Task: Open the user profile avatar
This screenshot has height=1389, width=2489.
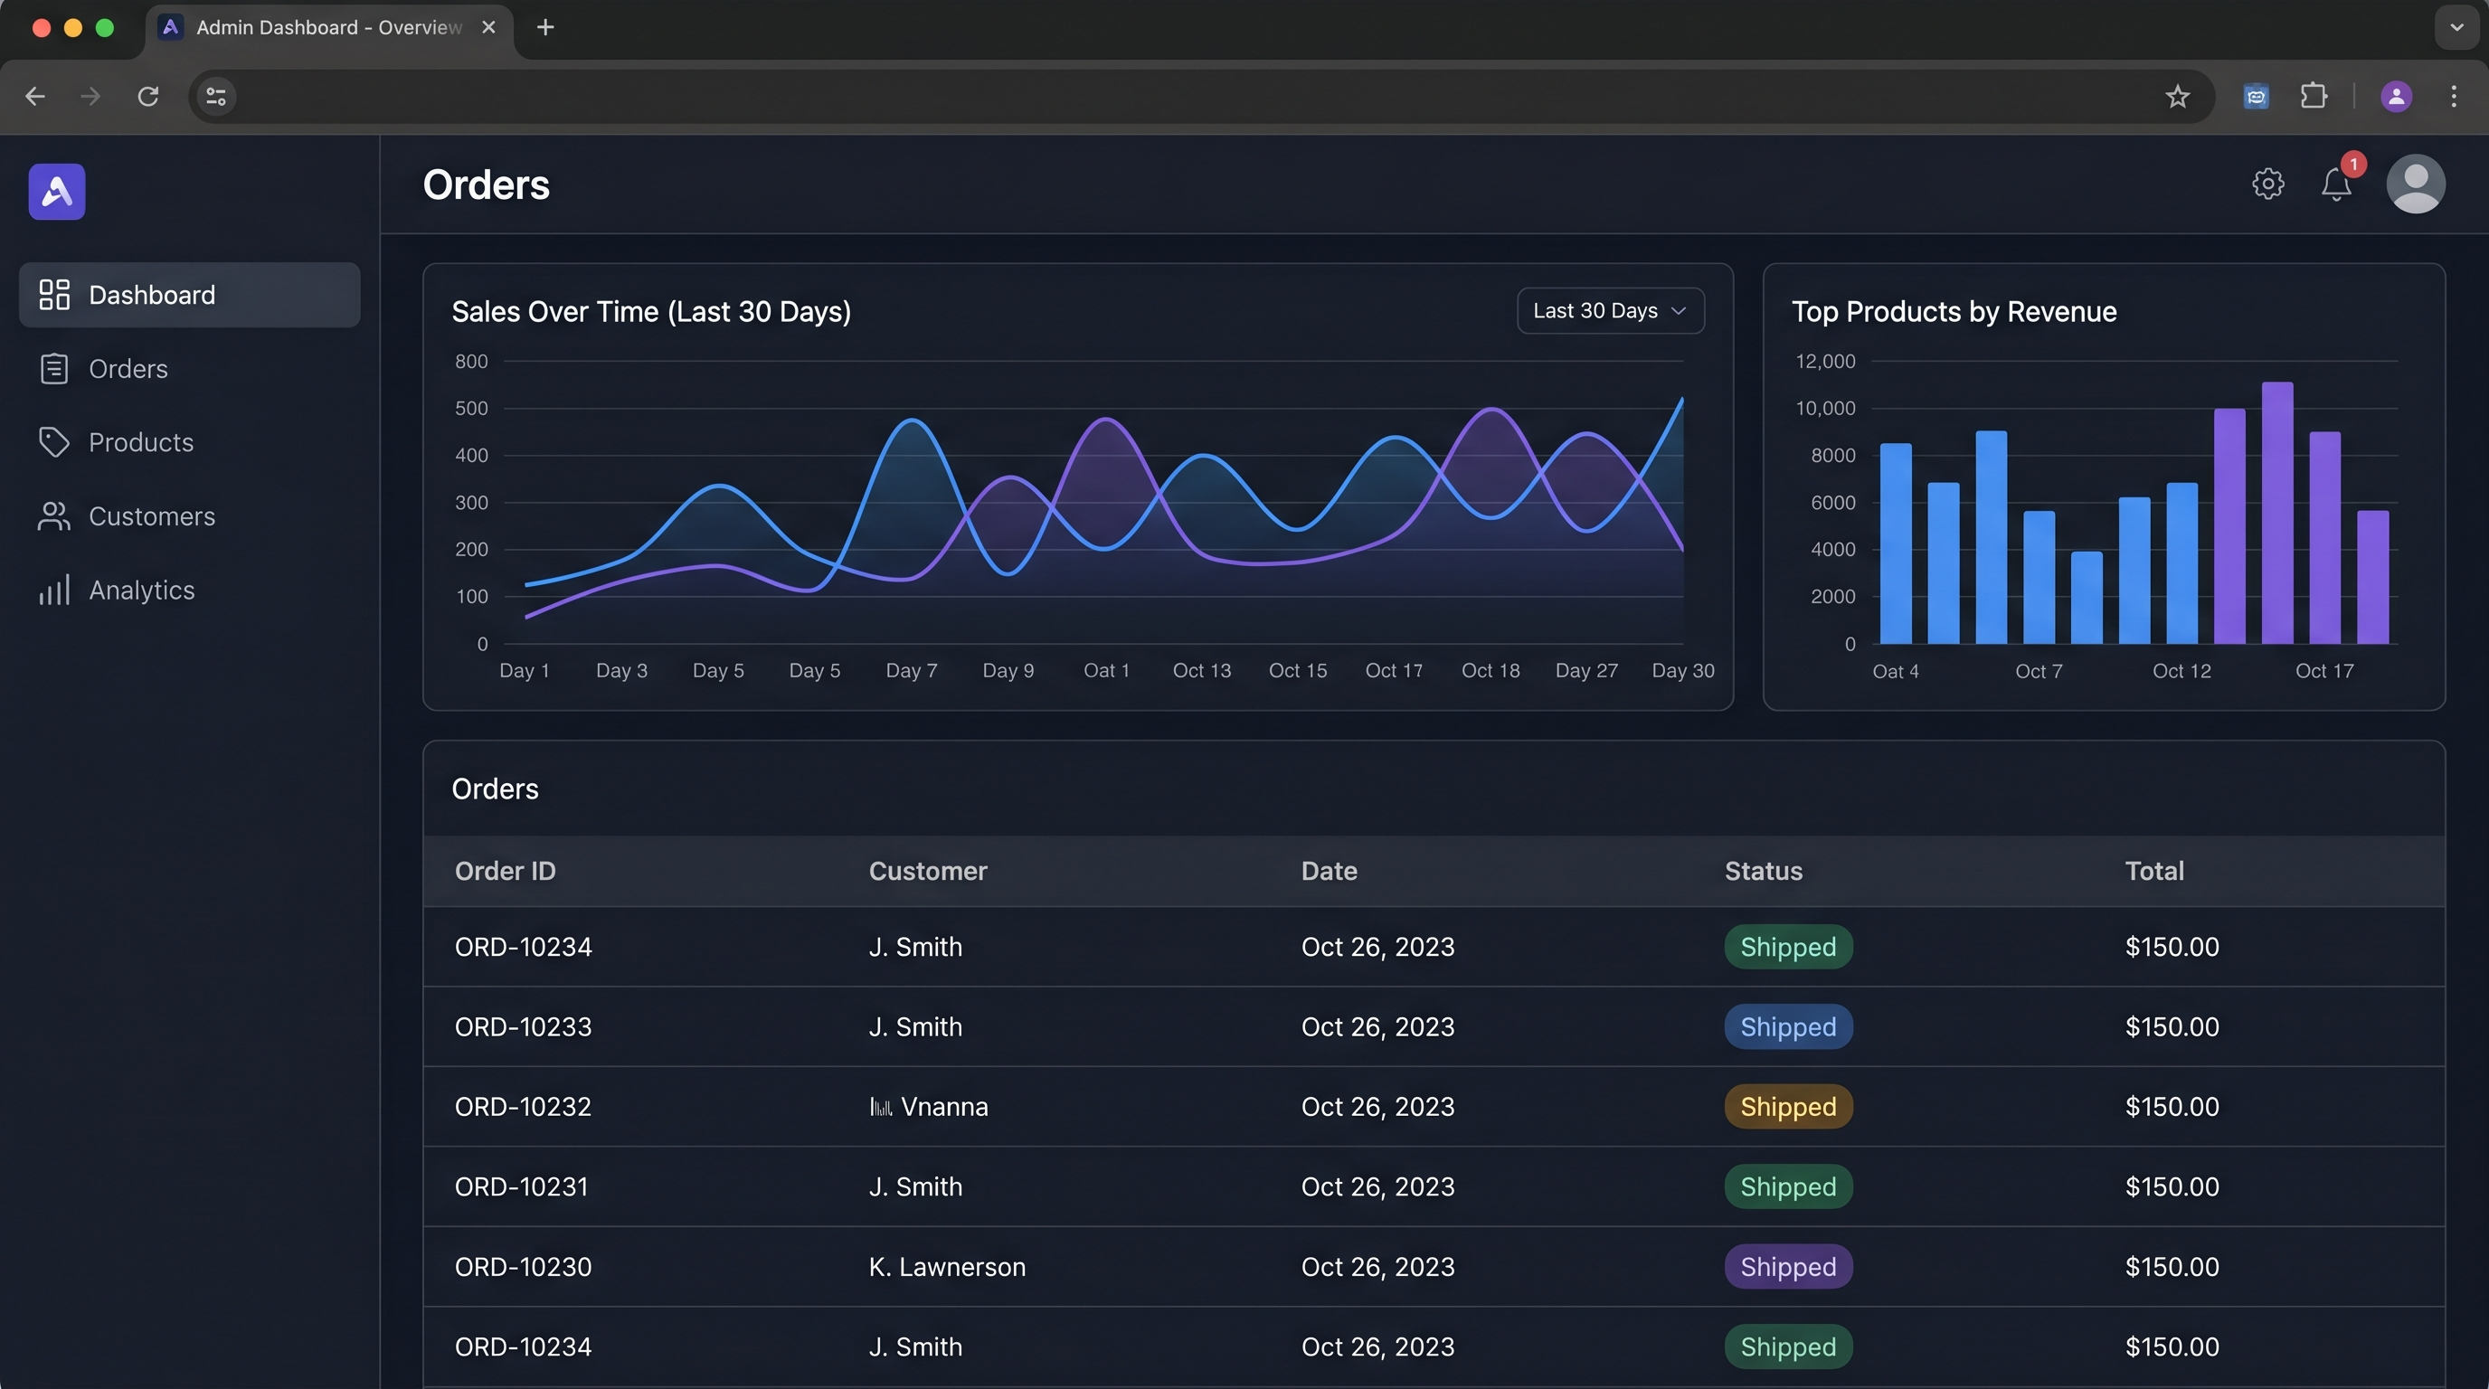Action: pyautogui.click(x=2416, y=184)
